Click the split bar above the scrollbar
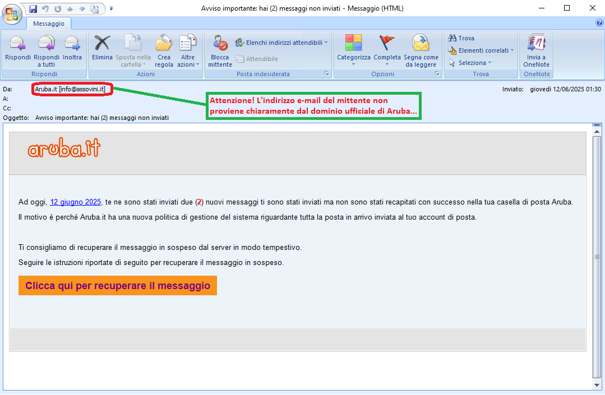Screen dimensions: 605x395 pos(597,126)
